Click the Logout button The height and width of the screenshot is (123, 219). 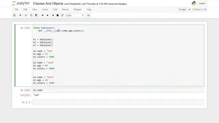pos(202,3)
